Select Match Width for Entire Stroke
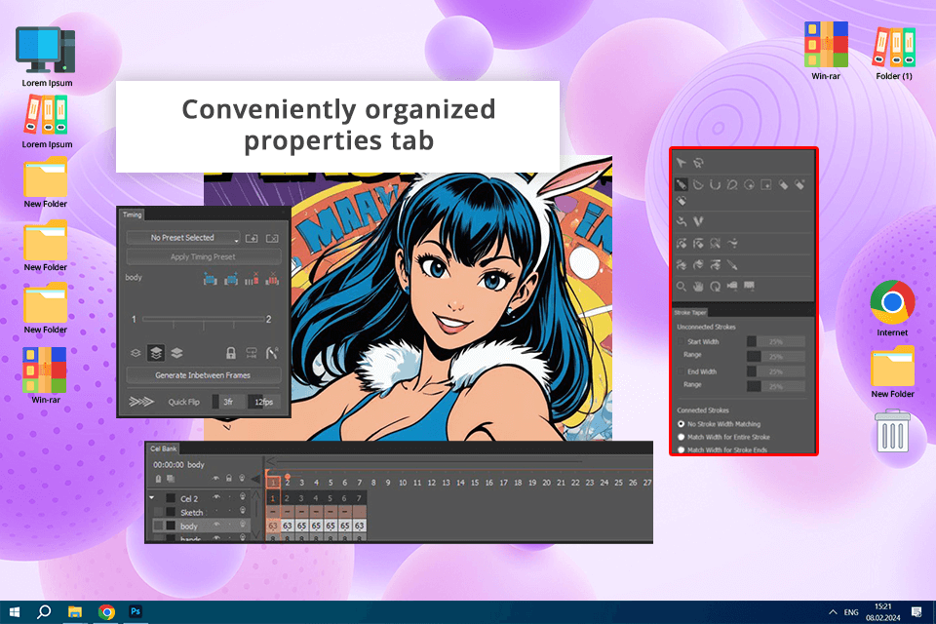 (x=682, y=437)
